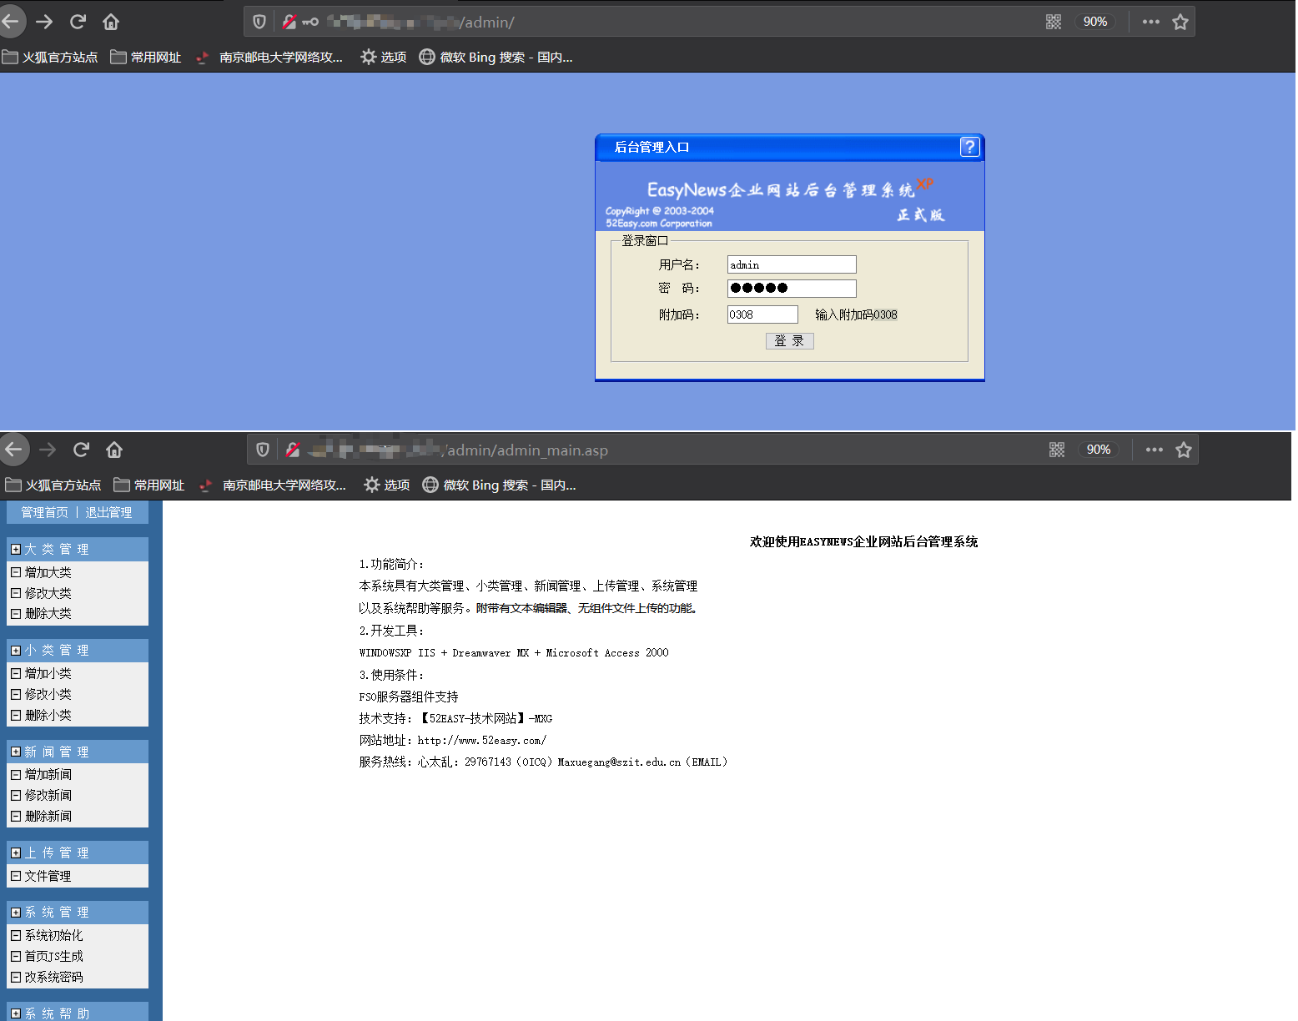The height and width of the screenshot is (1021, 1298).
Task: Expand the 系统帮助 section
Action: [x=16, y=1013]
